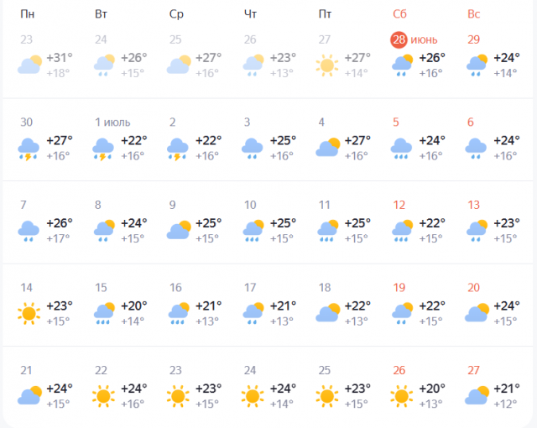Open the forecast for 1 июль
The image size is (537, 428).
pos(112,123)
